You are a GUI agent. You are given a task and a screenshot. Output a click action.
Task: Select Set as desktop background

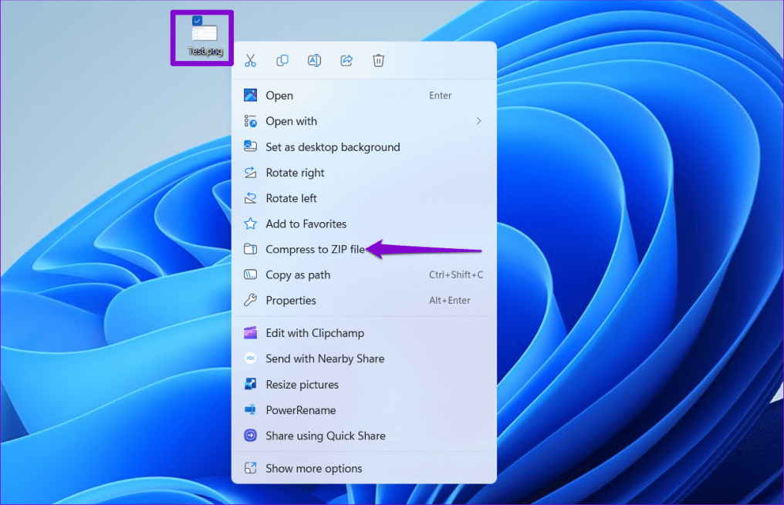[x=333, y=146]
